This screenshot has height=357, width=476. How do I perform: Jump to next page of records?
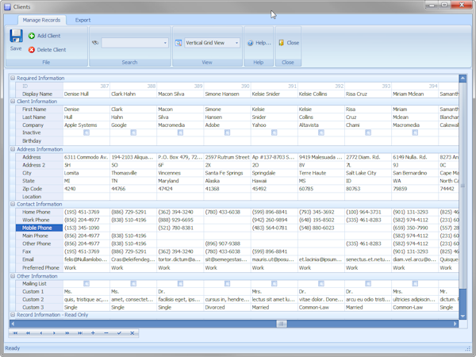tap(67, 333)
